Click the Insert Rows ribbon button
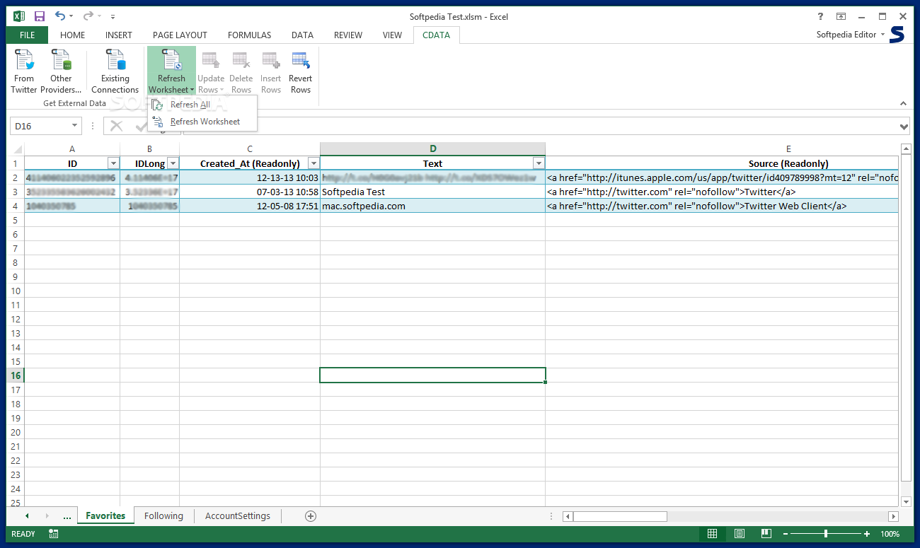This screenshot has height=548, width=920. (x=271, y=71)
